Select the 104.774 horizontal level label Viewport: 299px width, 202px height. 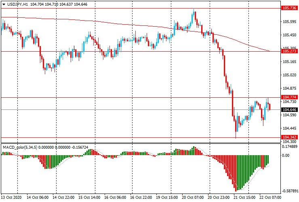point(289,97)
